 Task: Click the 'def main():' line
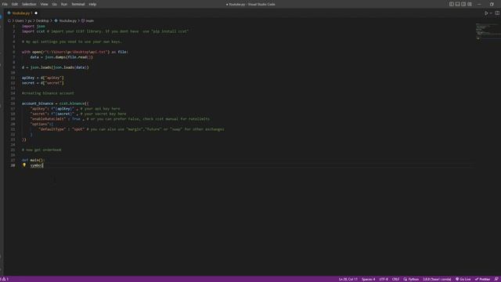click(33, 160)
